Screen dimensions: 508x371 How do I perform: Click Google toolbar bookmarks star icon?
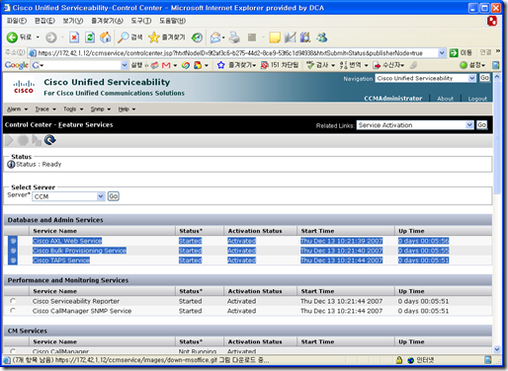220,65
